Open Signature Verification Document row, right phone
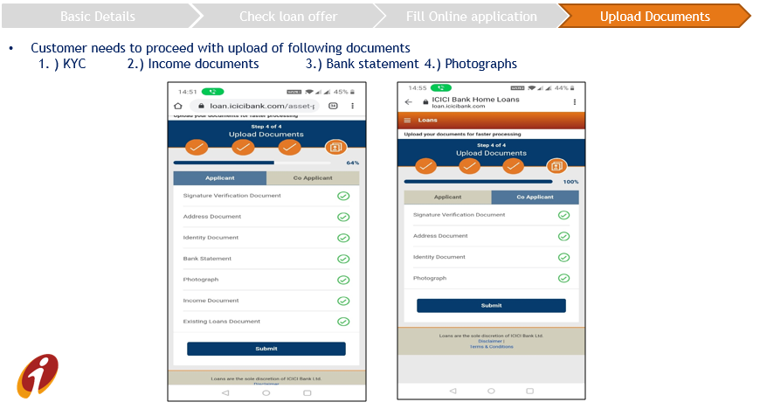The image size is (760, 409). (x=492, y=215)
